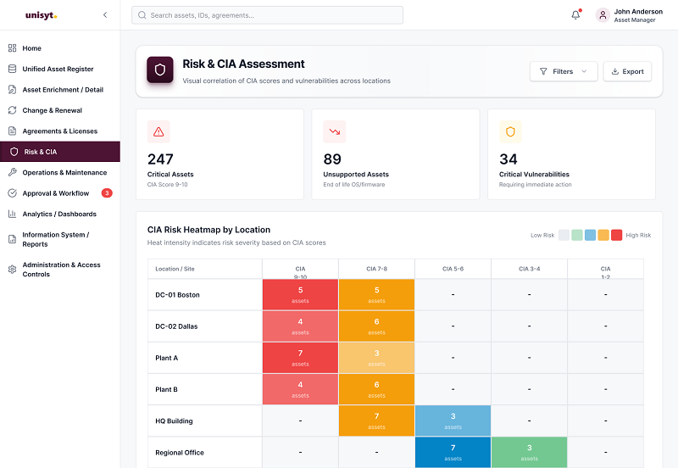Click the Administration gear icon

[x=12, y=270]
